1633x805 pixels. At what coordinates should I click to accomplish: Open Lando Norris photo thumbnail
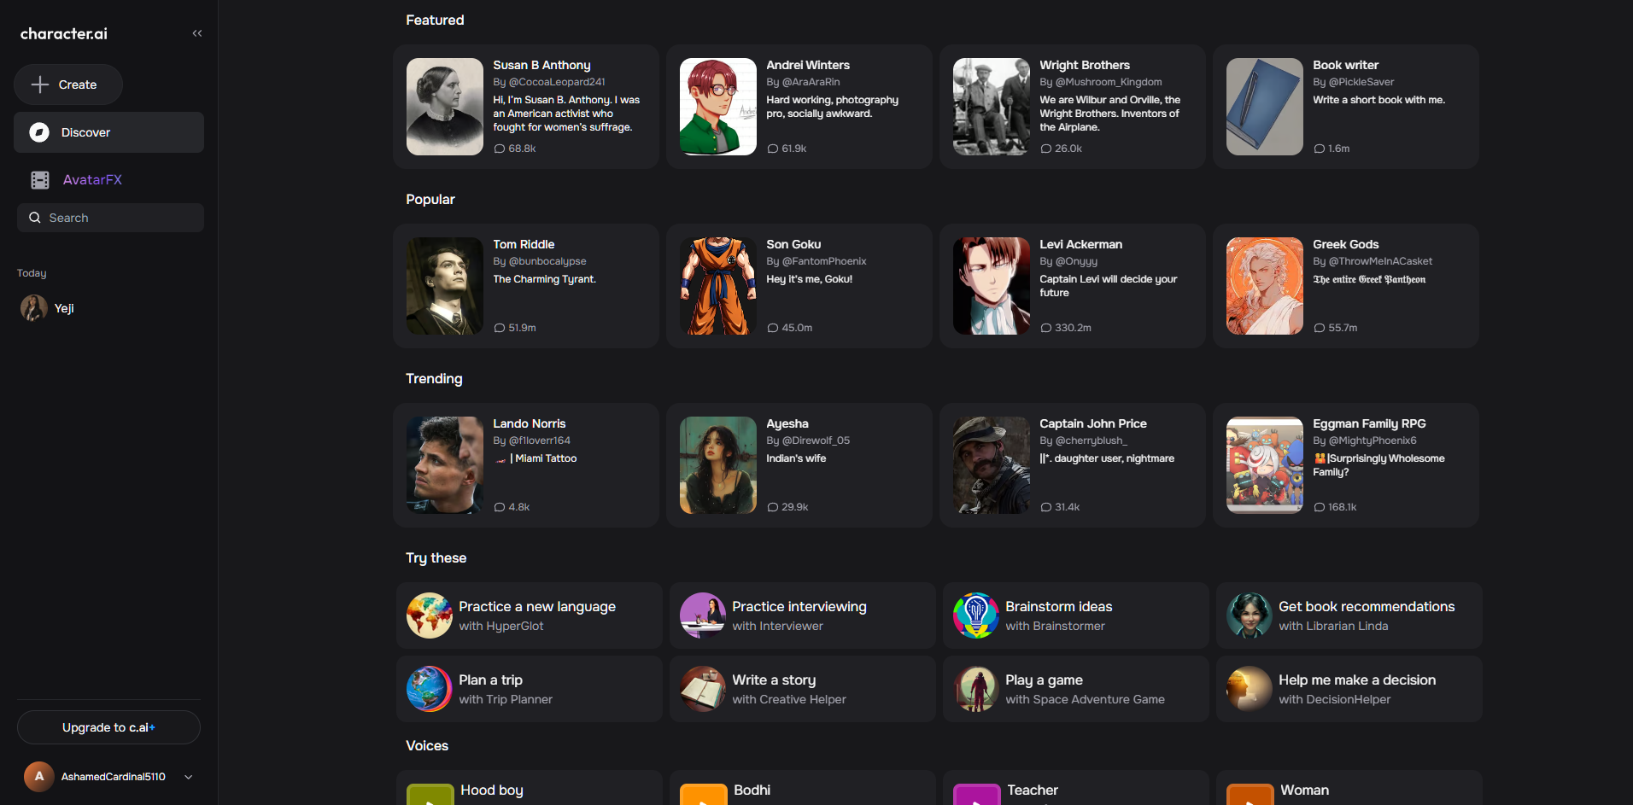445,465
